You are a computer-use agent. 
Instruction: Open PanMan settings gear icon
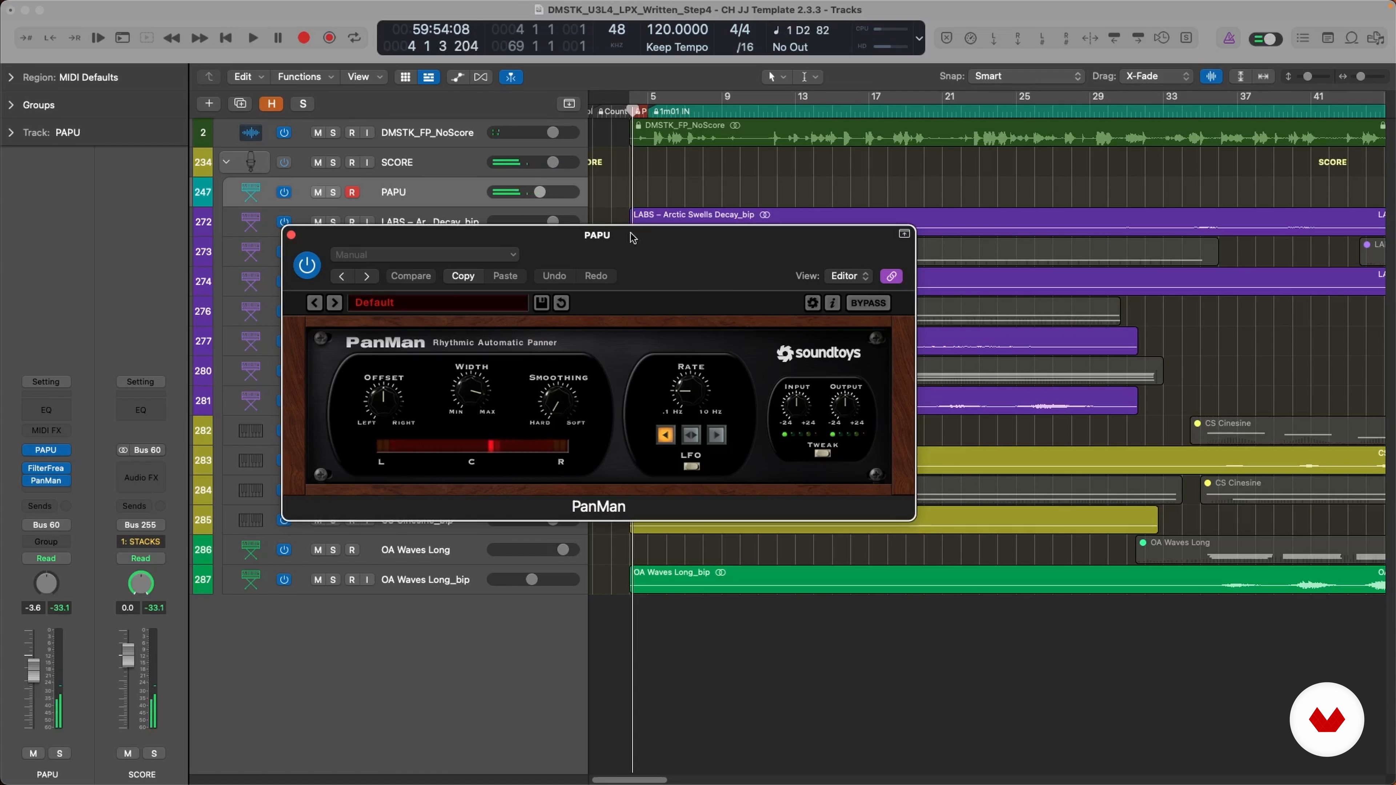pos(812,303)
